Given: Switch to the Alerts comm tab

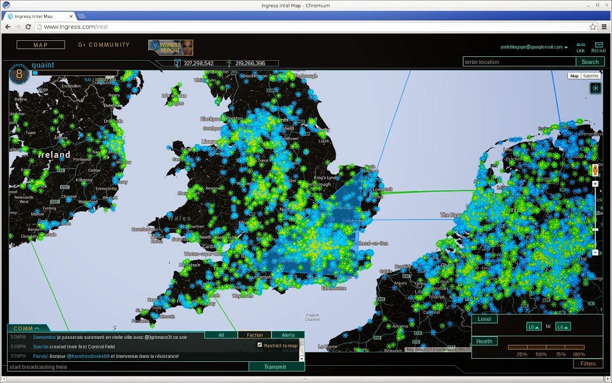Looking at the screenshot, I should click(288, 335).
